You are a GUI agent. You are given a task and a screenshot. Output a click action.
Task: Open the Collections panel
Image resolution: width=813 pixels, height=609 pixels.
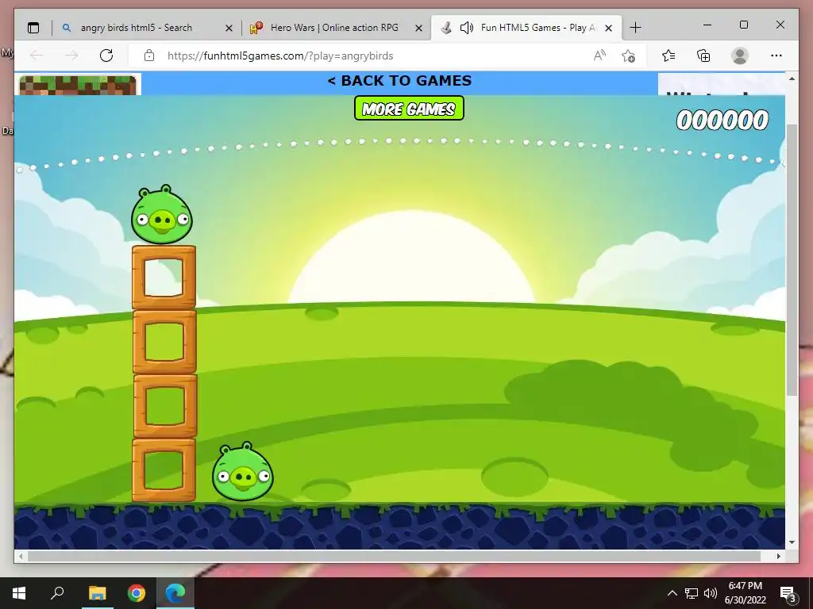(703, 56)
